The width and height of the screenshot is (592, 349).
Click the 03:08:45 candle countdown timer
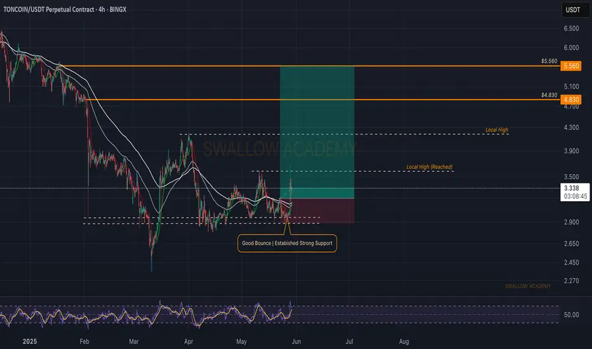(x=575, y=196)
